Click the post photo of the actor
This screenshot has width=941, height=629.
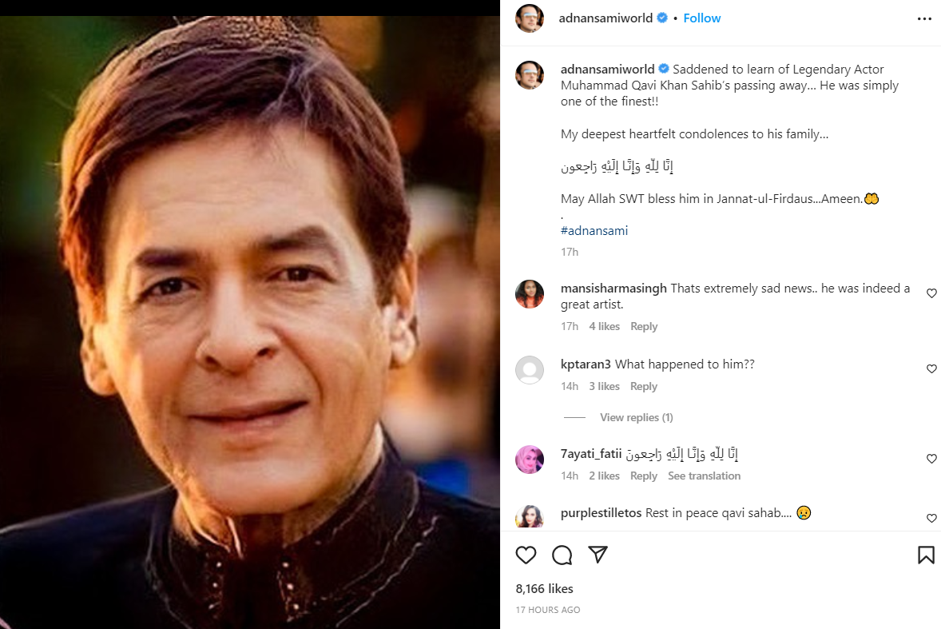(250, 320)
